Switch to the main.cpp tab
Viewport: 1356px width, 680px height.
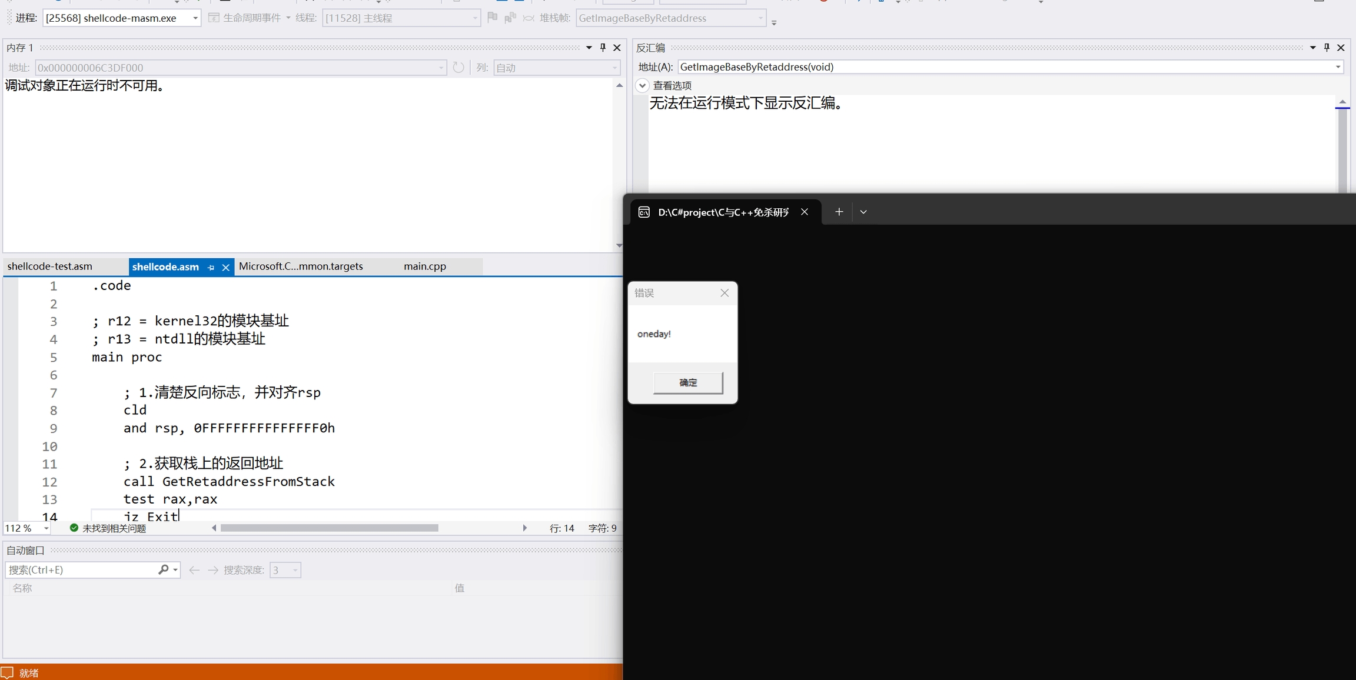tap(424, 266)
